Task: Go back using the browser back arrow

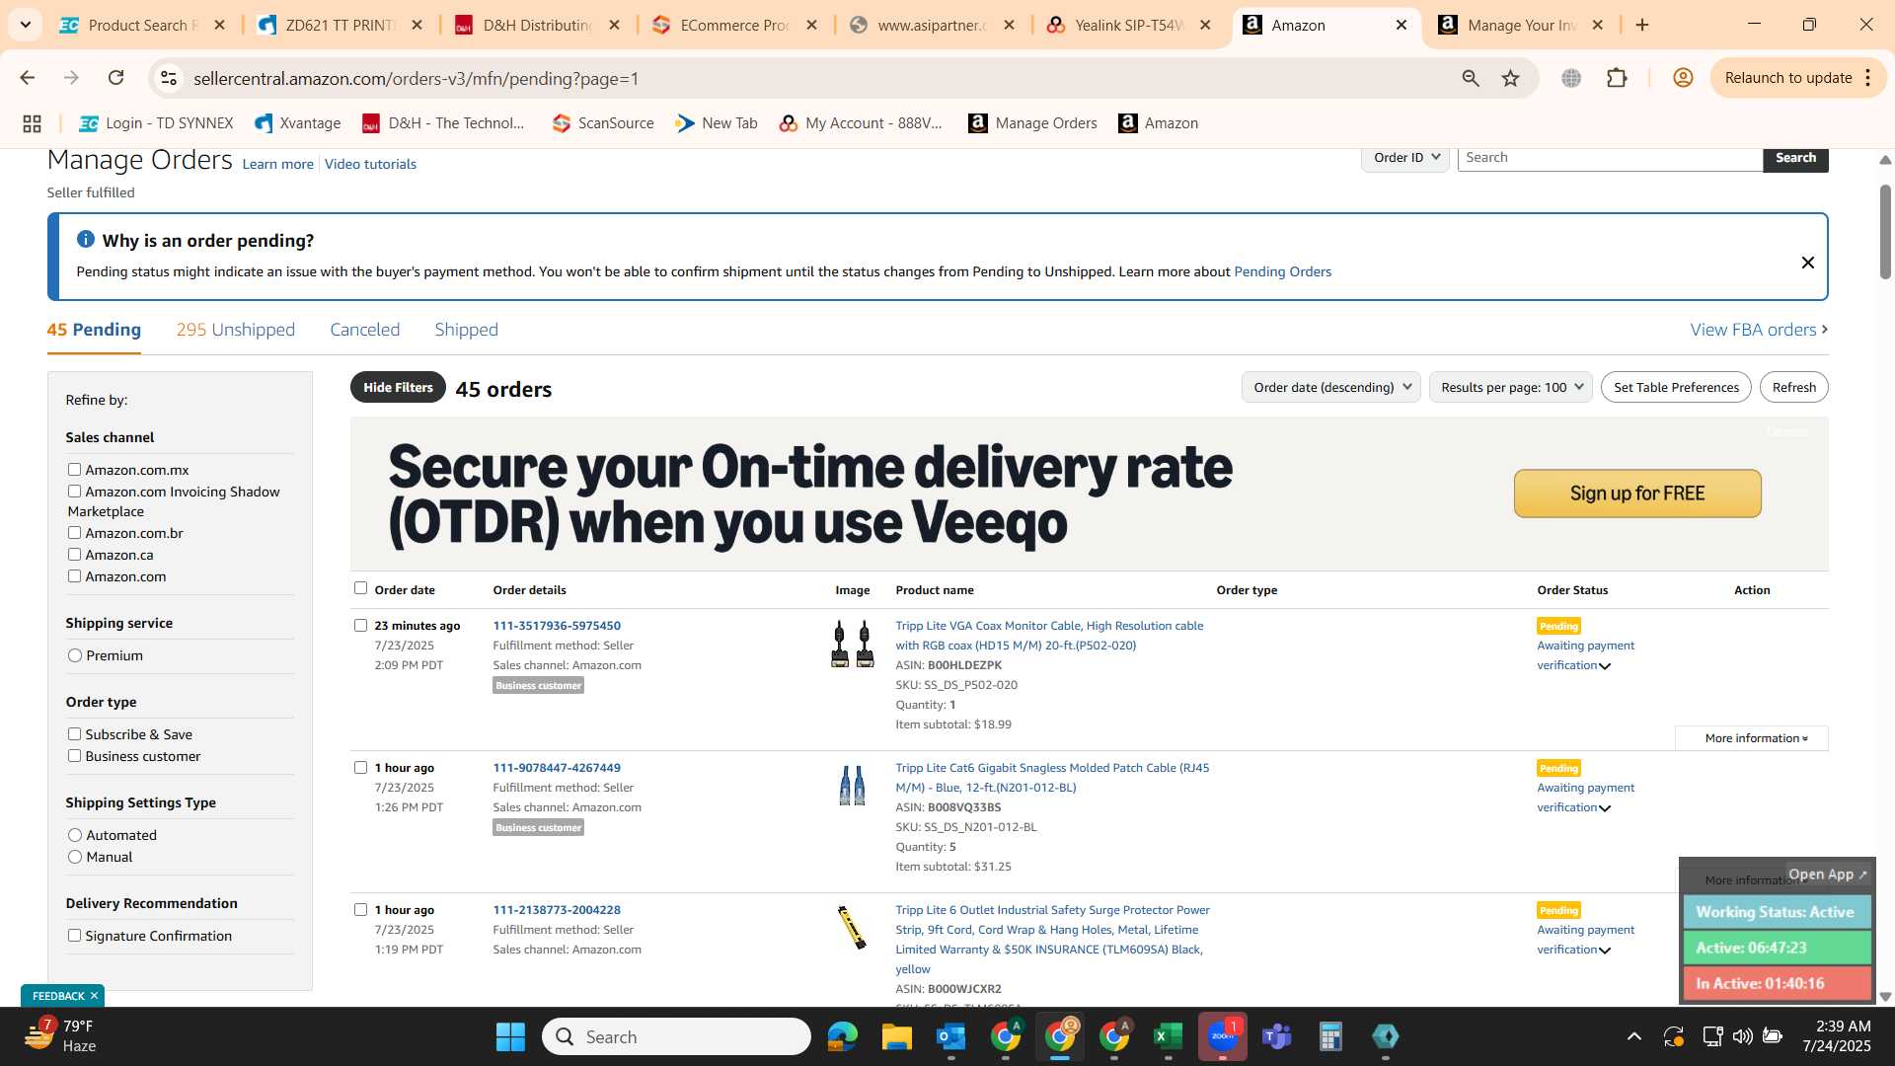Action: tap(28, 78)
